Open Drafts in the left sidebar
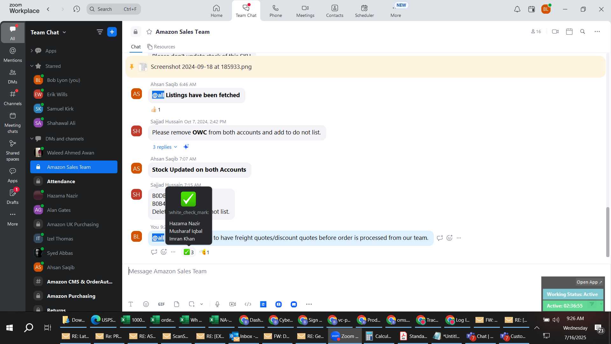 pyautogui.click(x=13, y=197)
